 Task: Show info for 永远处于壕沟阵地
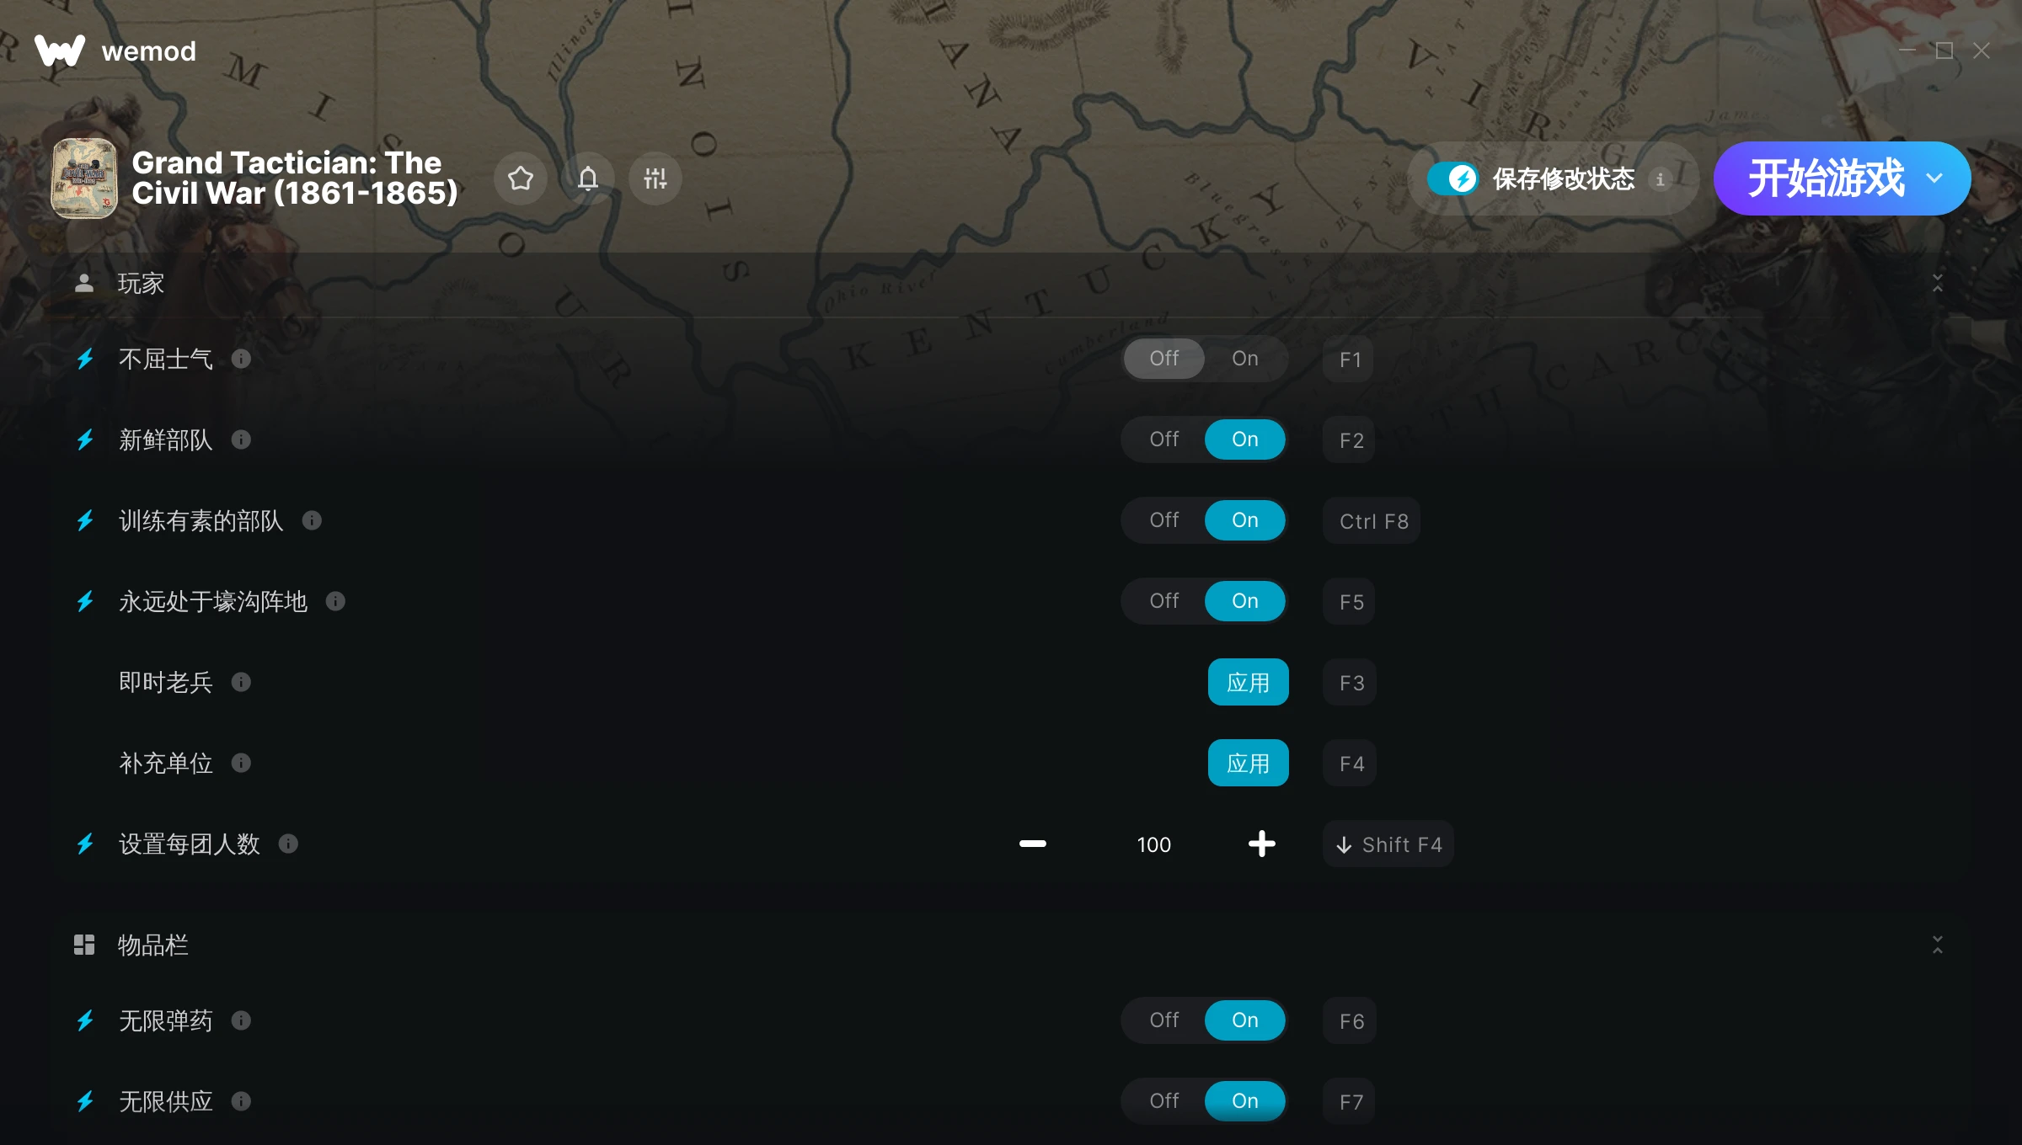[335, 601]
